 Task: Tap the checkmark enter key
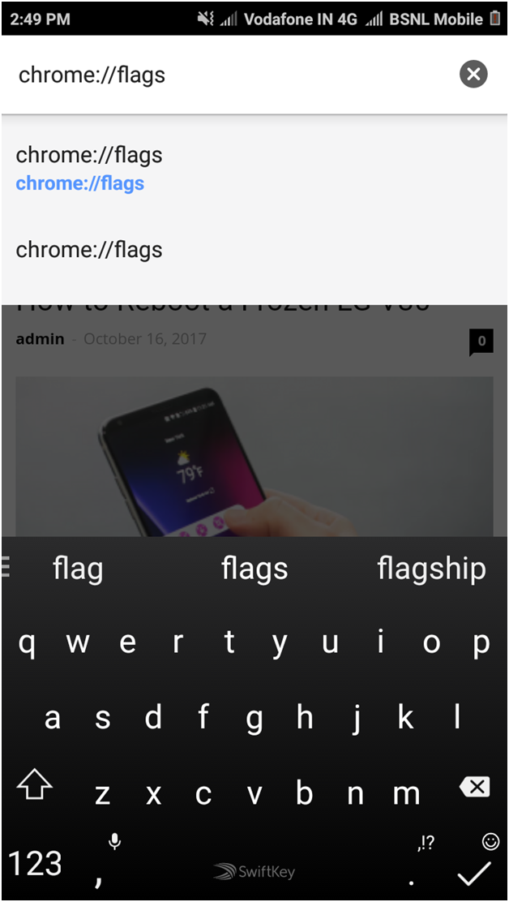(474, 874)
